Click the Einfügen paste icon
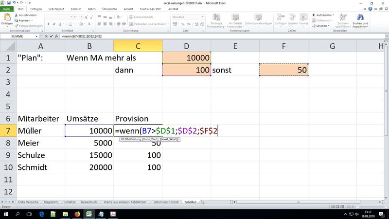 (7, 19)
